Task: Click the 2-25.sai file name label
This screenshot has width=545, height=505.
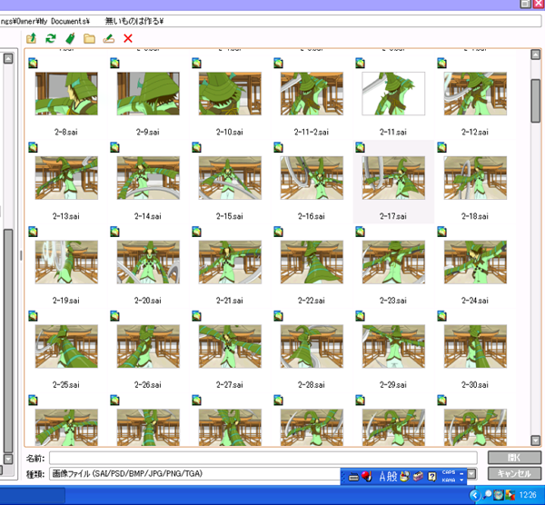Action: (x=66, y=385)
